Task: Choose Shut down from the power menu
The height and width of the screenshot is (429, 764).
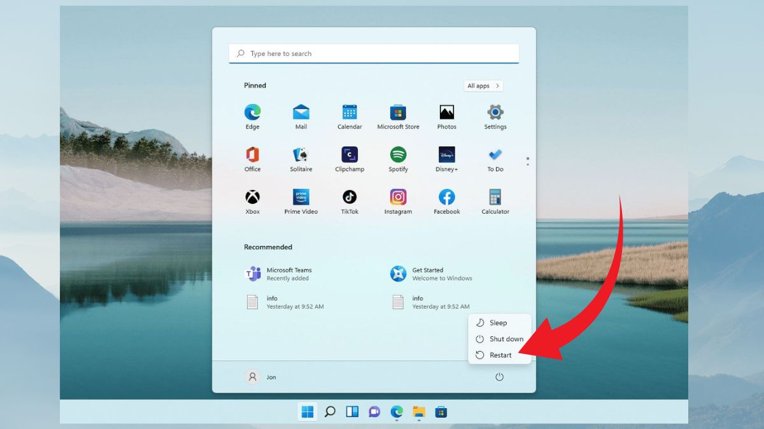Action: pyautogui.click(x=499, y=339)
